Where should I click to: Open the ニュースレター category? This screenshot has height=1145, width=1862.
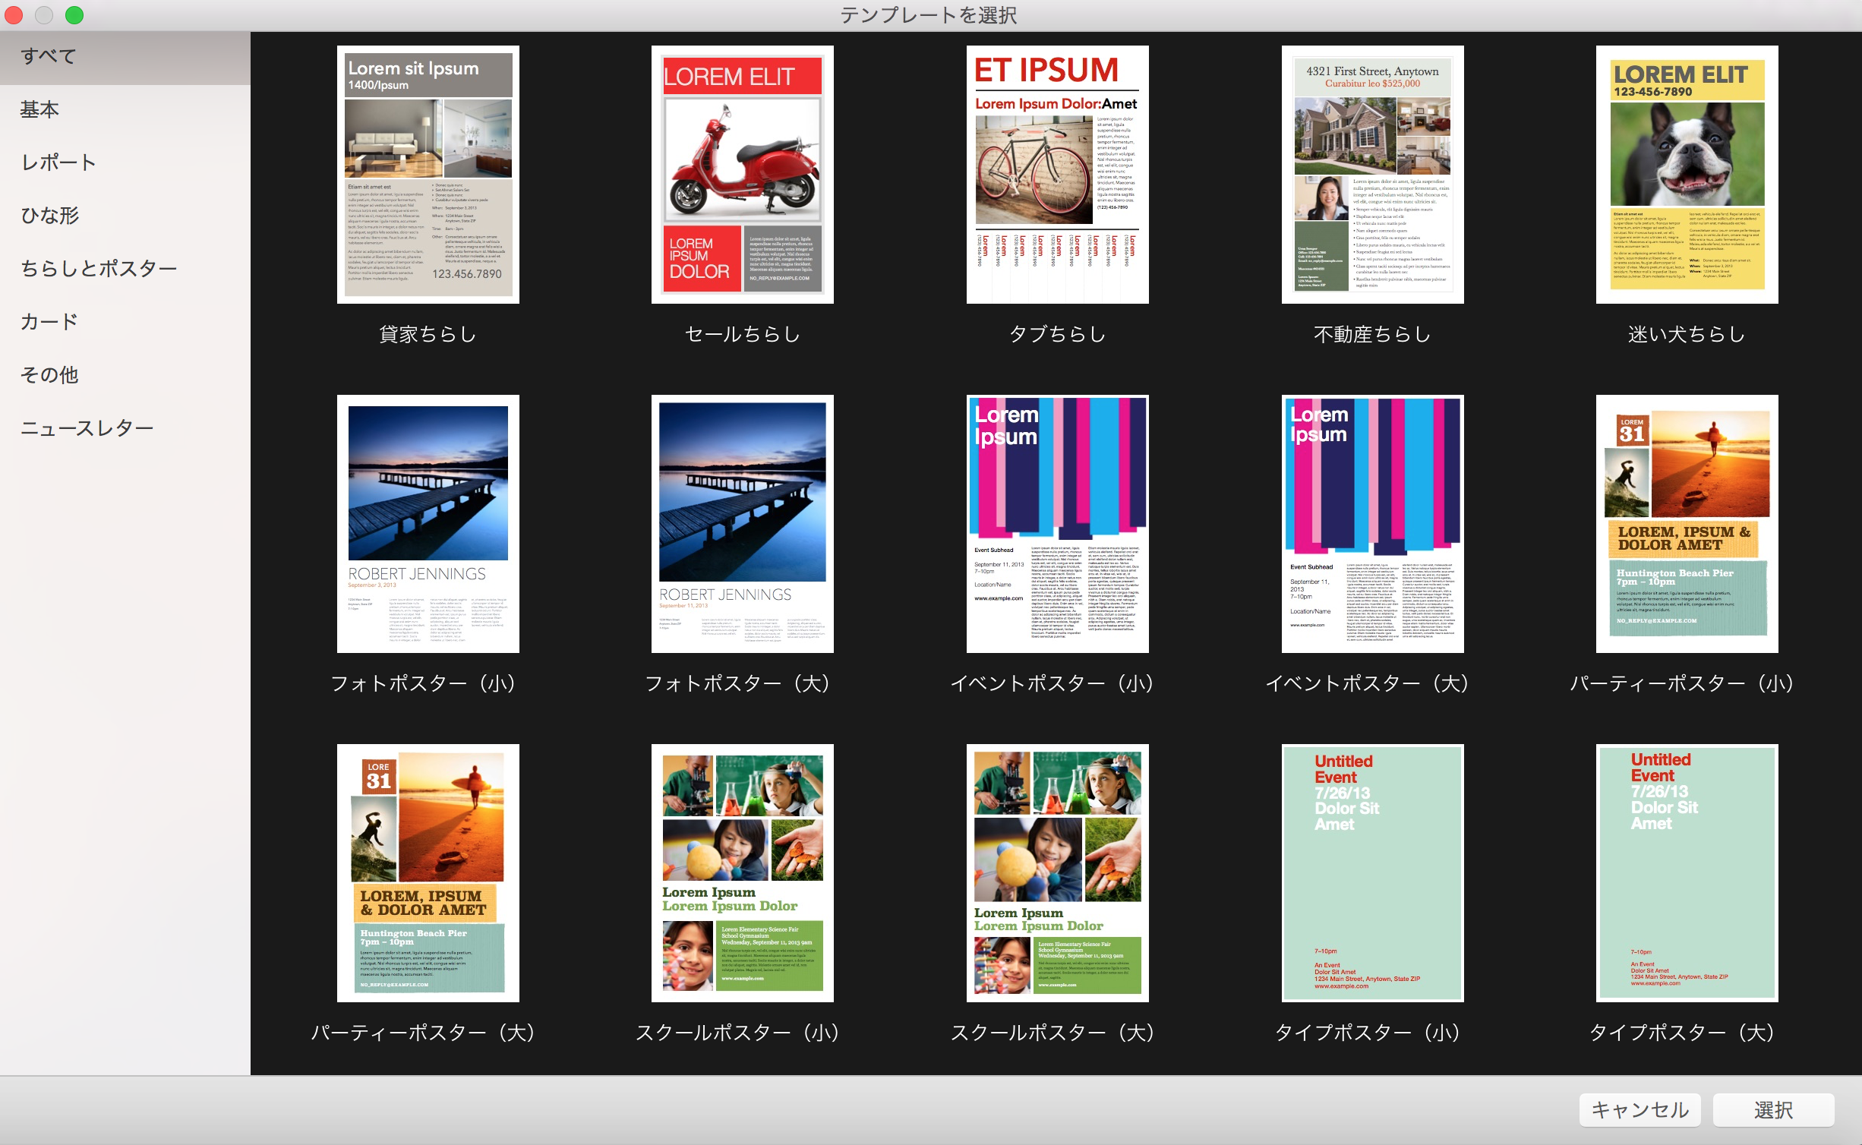click(x=88, y=425)
